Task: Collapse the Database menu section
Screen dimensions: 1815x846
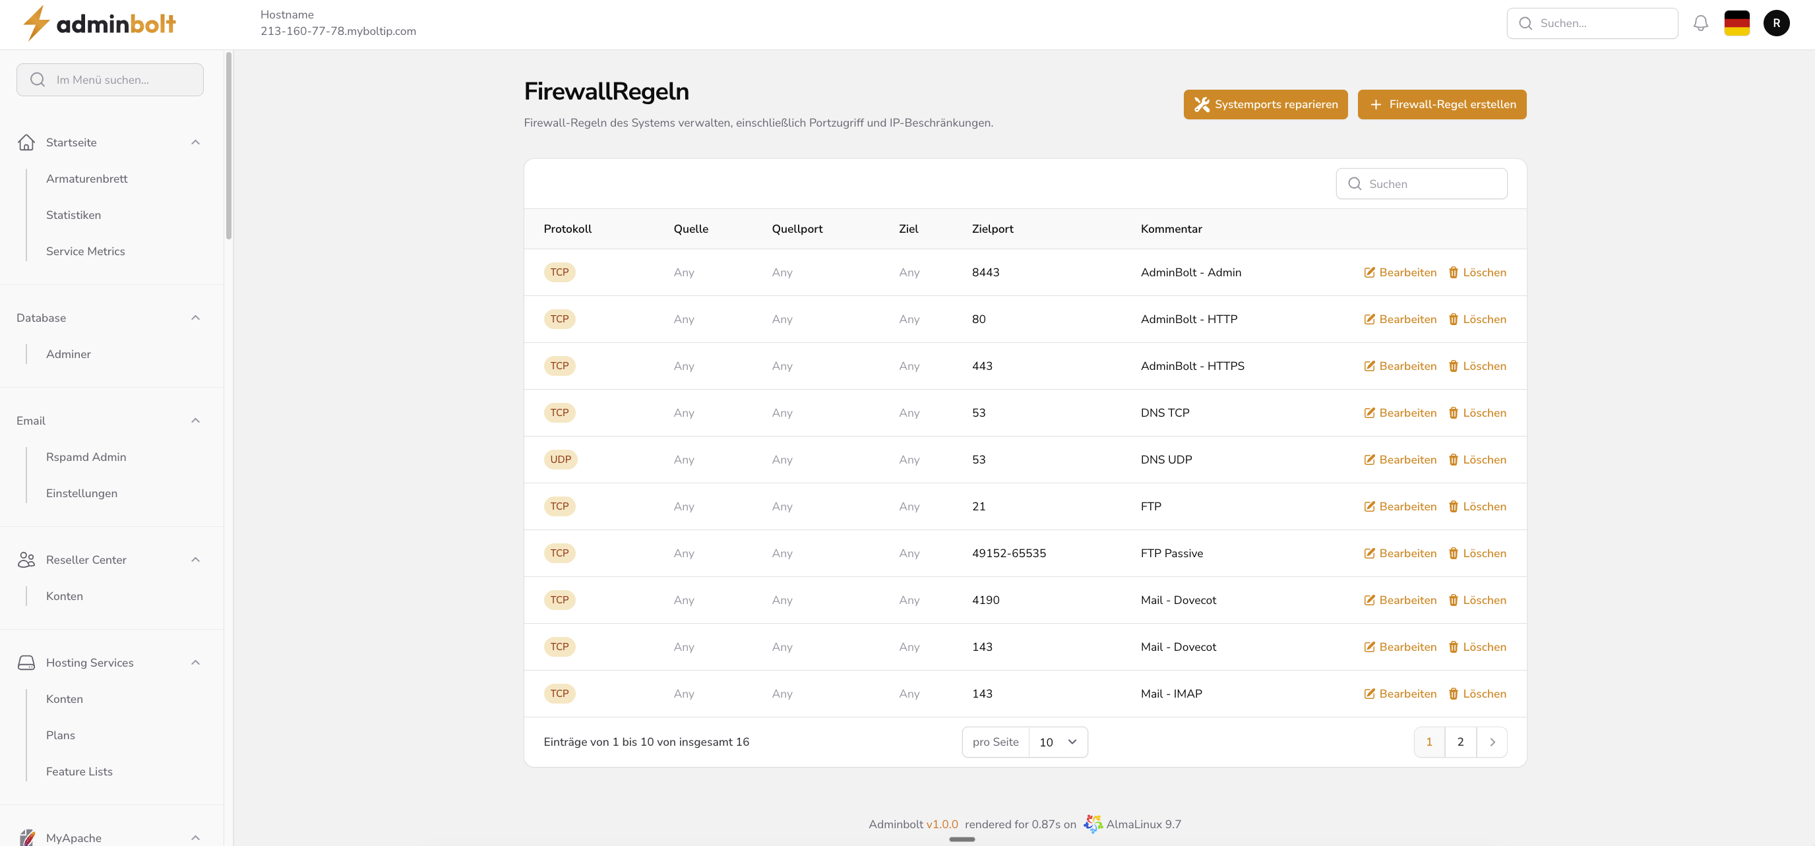Action: (195, 318)
